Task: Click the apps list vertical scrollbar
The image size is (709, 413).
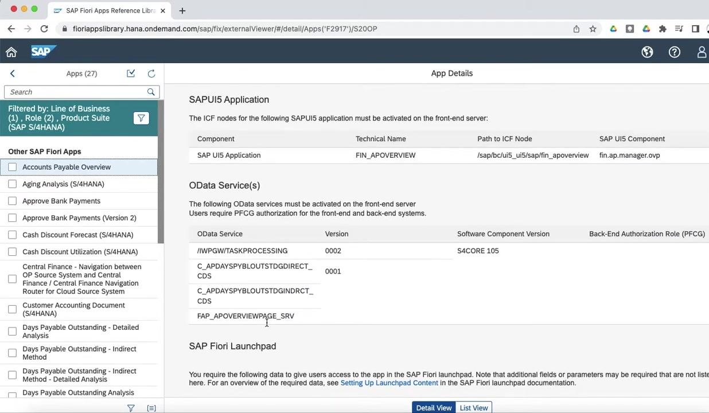Action: [x=161, y=172]
